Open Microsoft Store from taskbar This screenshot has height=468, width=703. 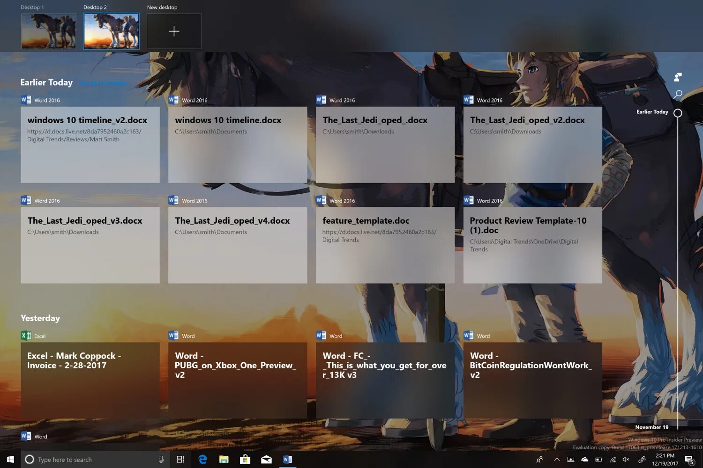pos(245,460)
